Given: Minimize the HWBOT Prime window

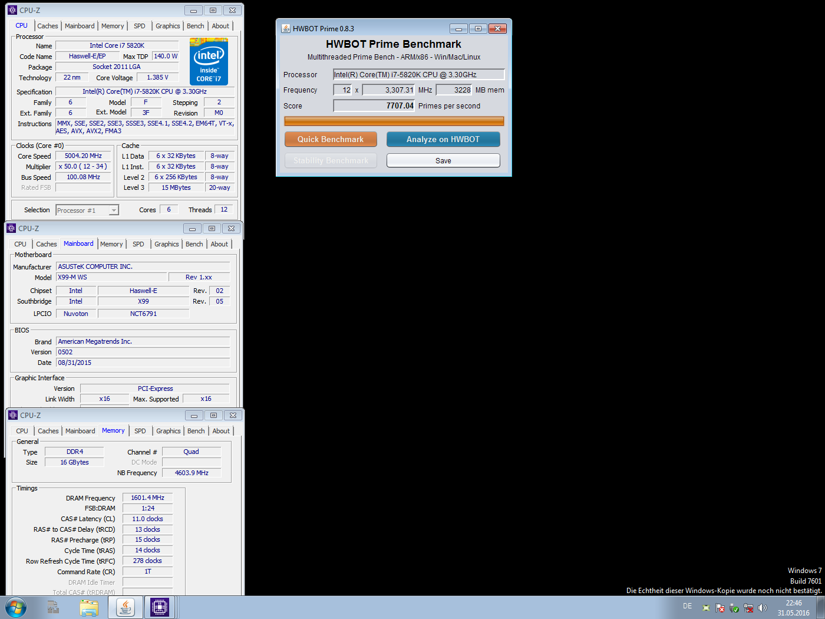Looking at the screenshot, I should [x=458, y=28].
